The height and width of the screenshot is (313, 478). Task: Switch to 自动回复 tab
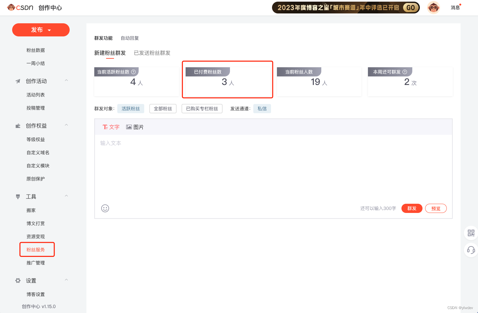click(x=130, y=38)
